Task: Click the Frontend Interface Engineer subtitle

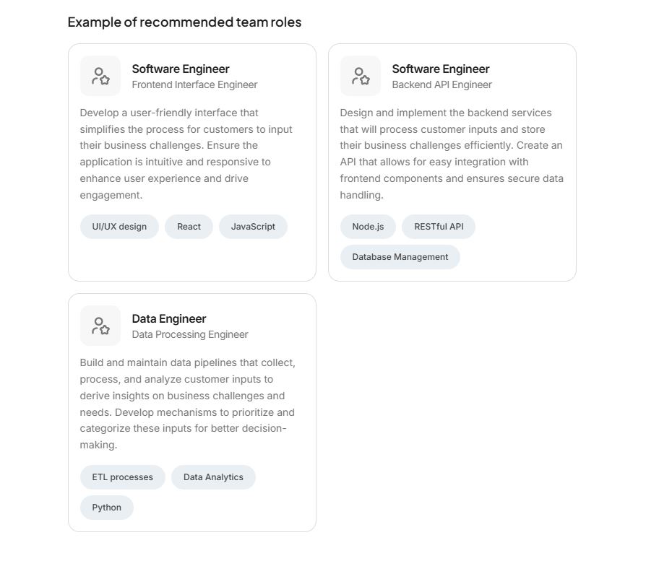Action: coord(194,84)
